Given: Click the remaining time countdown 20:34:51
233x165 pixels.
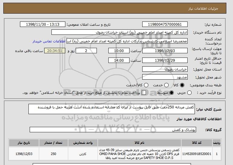Looking at the screenshot, I should [x=55, y=51].
